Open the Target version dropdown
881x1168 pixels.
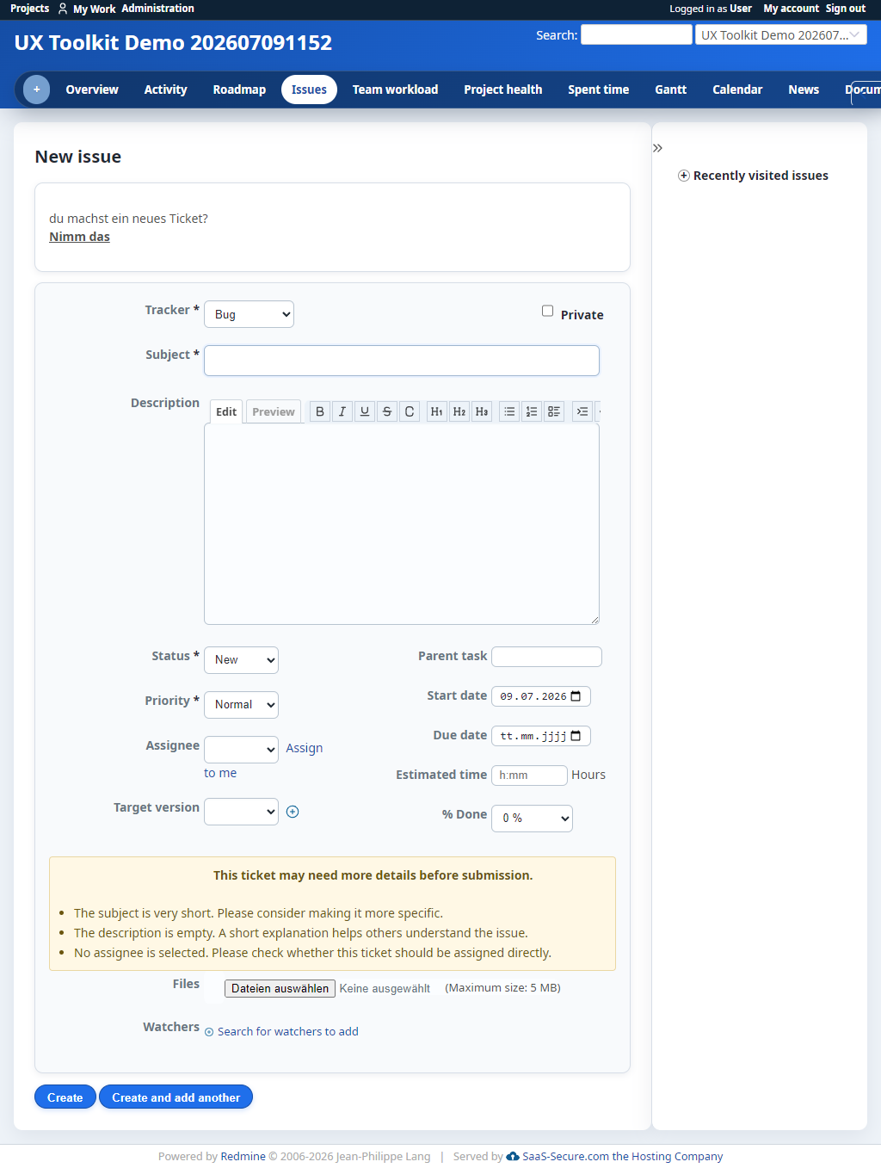coord(241,812)
